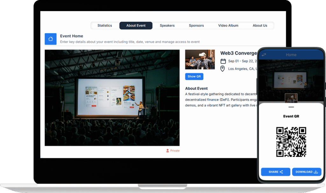Click the Event Home heading
Viewport: 326px width, 193px height.
click(x=72, y=36)
